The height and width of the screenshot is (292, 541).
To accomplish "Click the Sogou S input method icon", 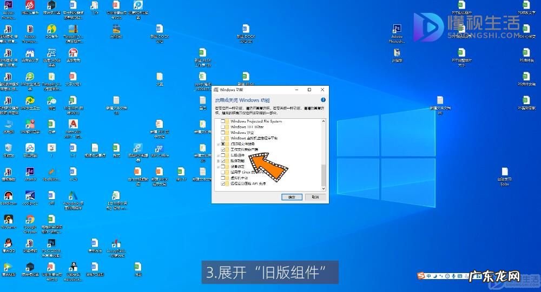I will pyautogui.click(x=420, y=276).
